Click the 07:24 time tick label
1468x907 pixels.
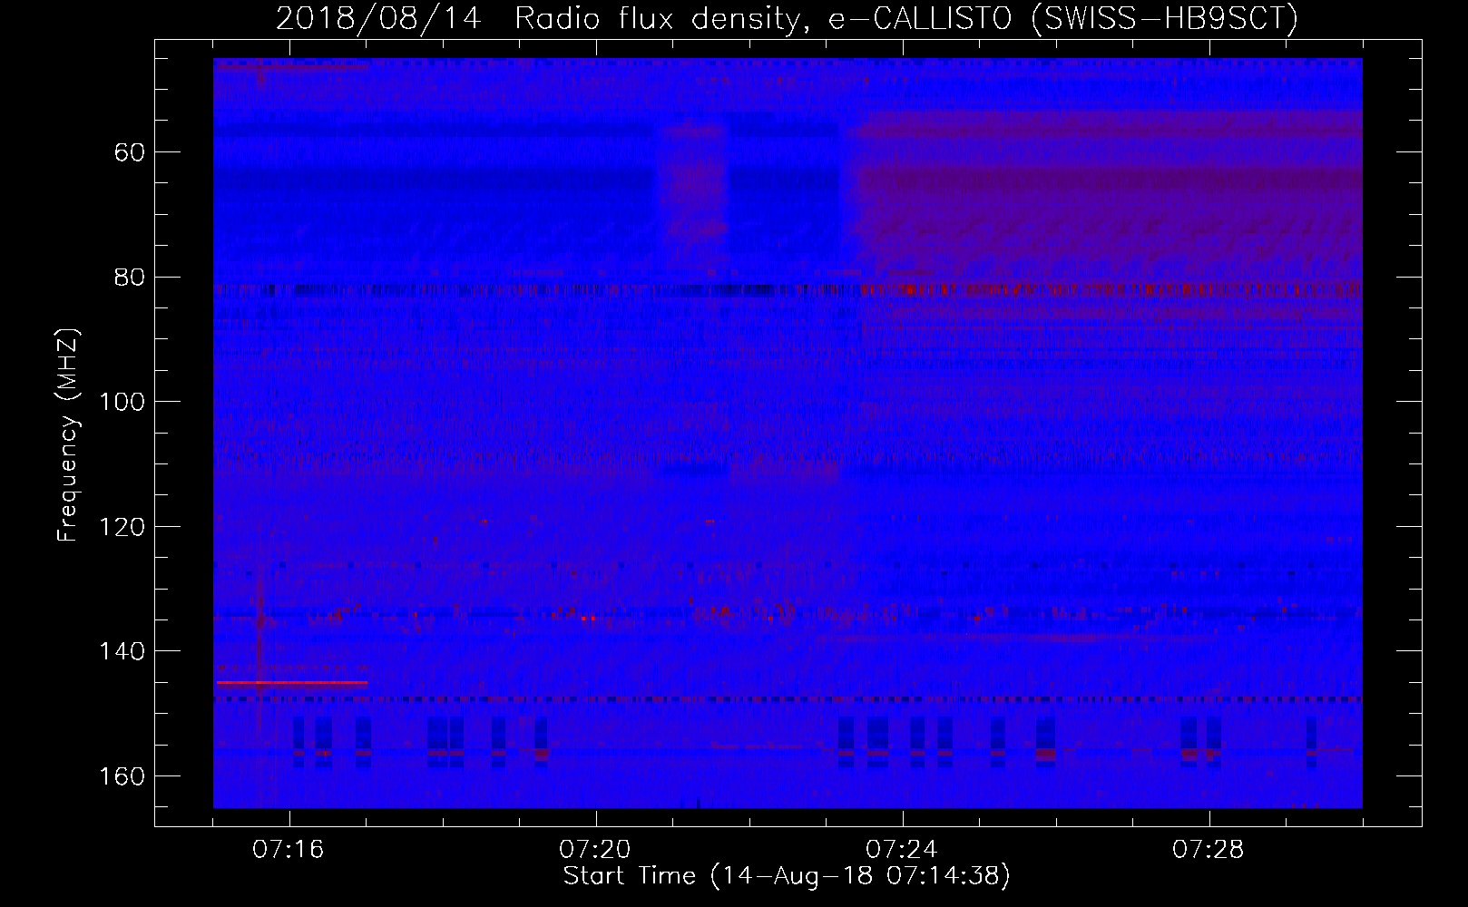902,850
